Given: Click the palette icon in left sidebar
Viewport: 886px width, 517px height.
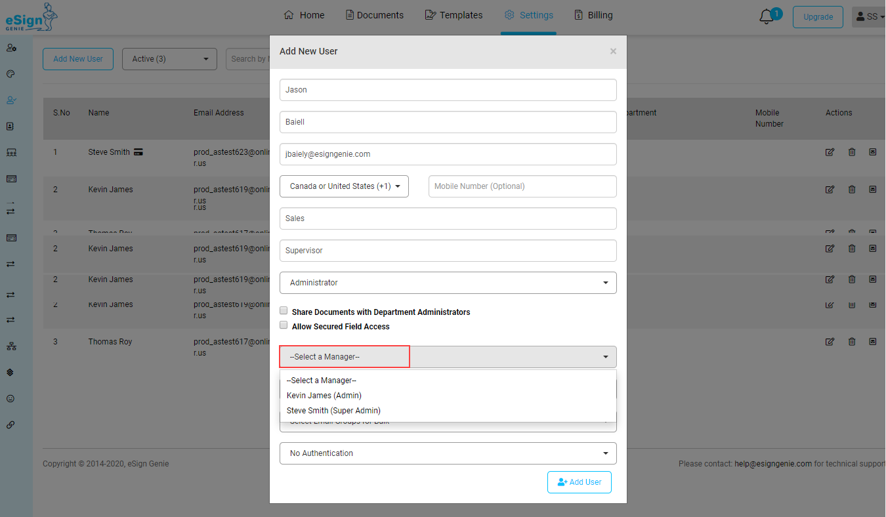Looking at the screenshot, I should pyautogui.click(x=11, y=74).
